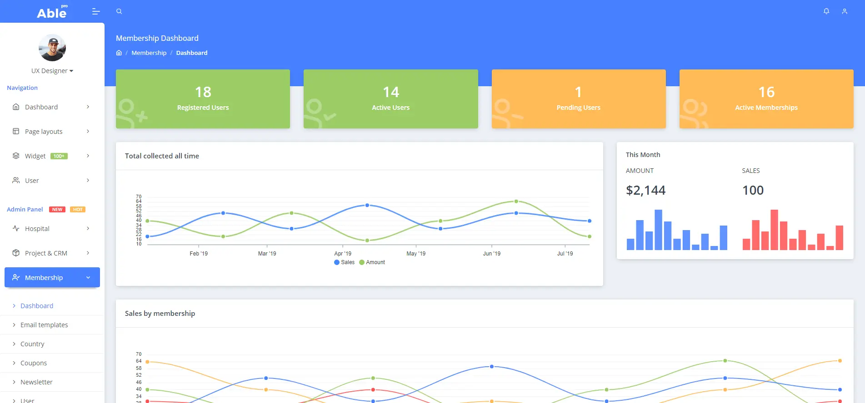Click the user avatar photo

point(52,48)
